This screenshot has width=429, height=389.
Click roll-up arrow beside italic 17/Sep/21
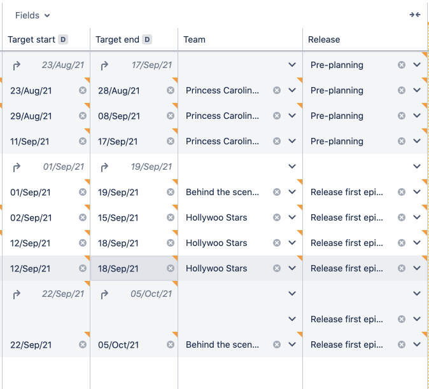tap(105, 65)
